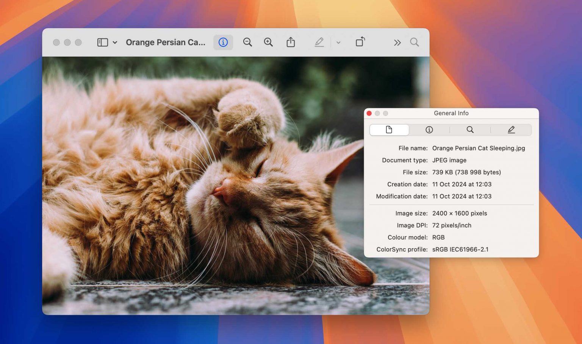This screenshot has height=344, width=582.
Task: Click the document title Orange Persian Ca…
Action: (x=166, y=42)
